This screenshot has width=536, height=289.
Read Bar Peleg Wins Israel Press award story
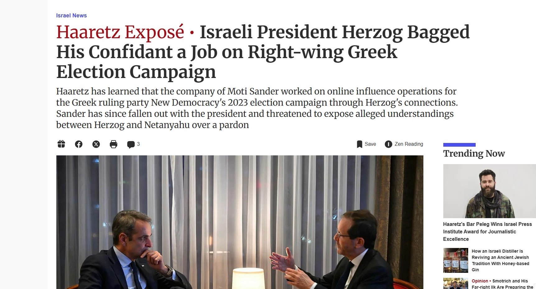[487, 232]
